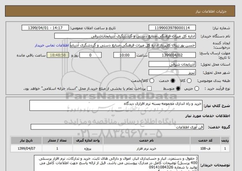Click the طبقه بندی موضوعی label
This screenshot has height=171, width=242.
[213, 81]
